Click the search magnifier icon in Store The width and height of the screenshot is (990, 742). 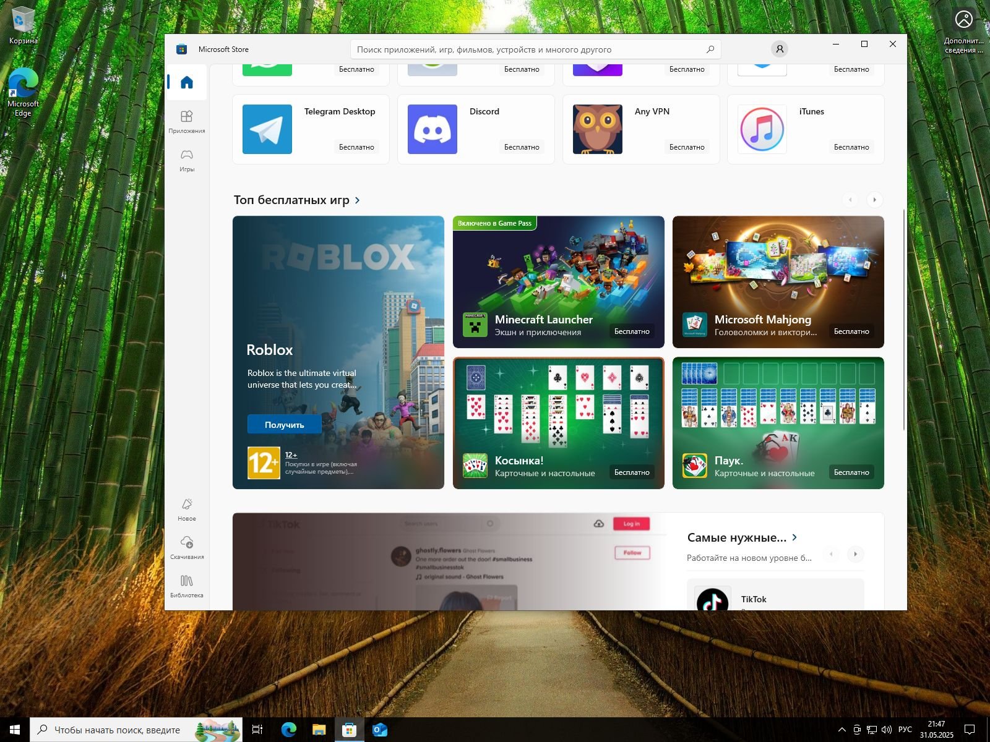pos(710,49)
